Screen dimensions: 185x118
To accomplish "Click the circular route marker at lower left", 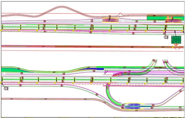I will (x=5, y=88).
